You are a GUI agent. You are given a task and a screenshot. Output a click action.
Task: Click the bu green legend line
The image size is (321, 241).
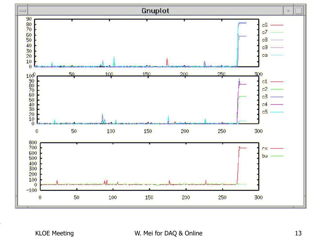click(277, 156)
